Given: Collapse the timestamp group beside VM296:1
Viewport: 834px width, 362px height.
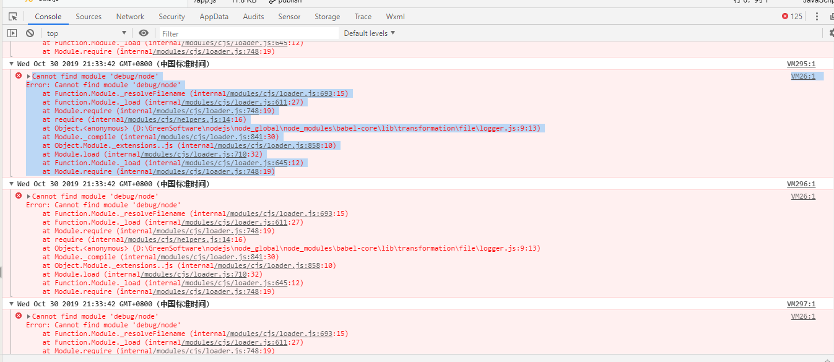Looking at the screenshot, I should (12, 184).
